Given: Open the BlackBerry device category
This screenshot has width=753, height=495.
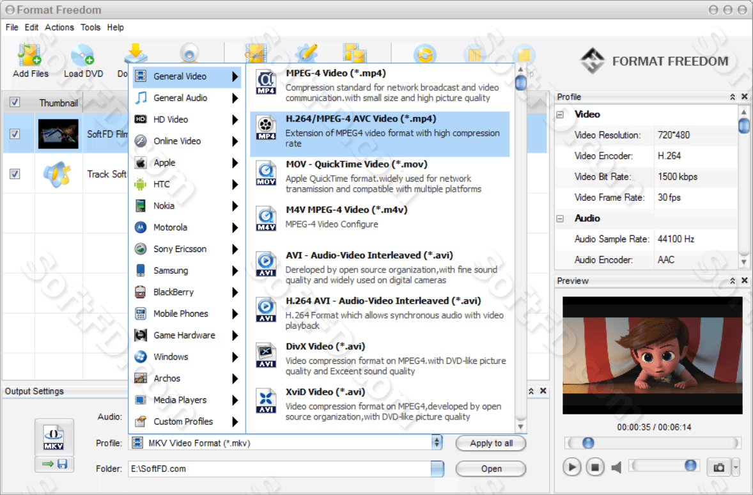Looking at the screenshot, I should pos(187,292).
